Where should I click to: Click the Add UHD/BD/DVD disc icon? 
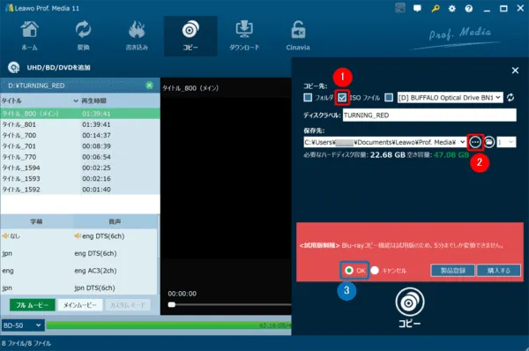point(13,68)
